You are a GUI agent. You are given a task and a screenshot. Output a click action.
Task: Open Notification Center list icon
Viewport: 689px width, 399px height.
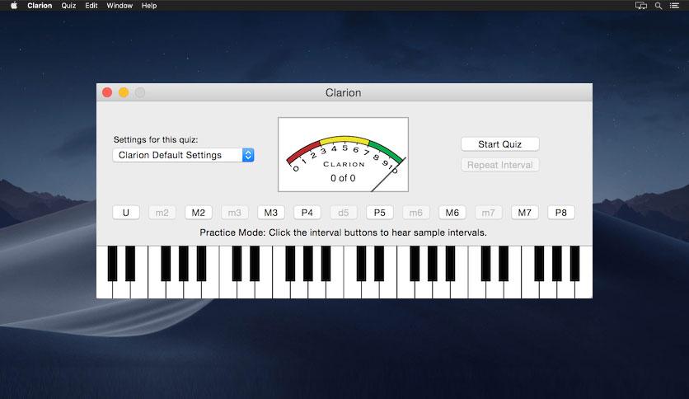[674, 6]
